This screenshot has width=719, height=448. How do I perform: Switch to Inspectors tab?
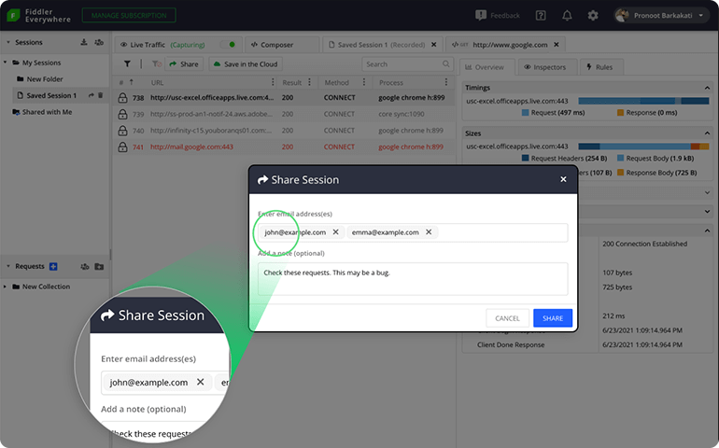pos(547,67)
